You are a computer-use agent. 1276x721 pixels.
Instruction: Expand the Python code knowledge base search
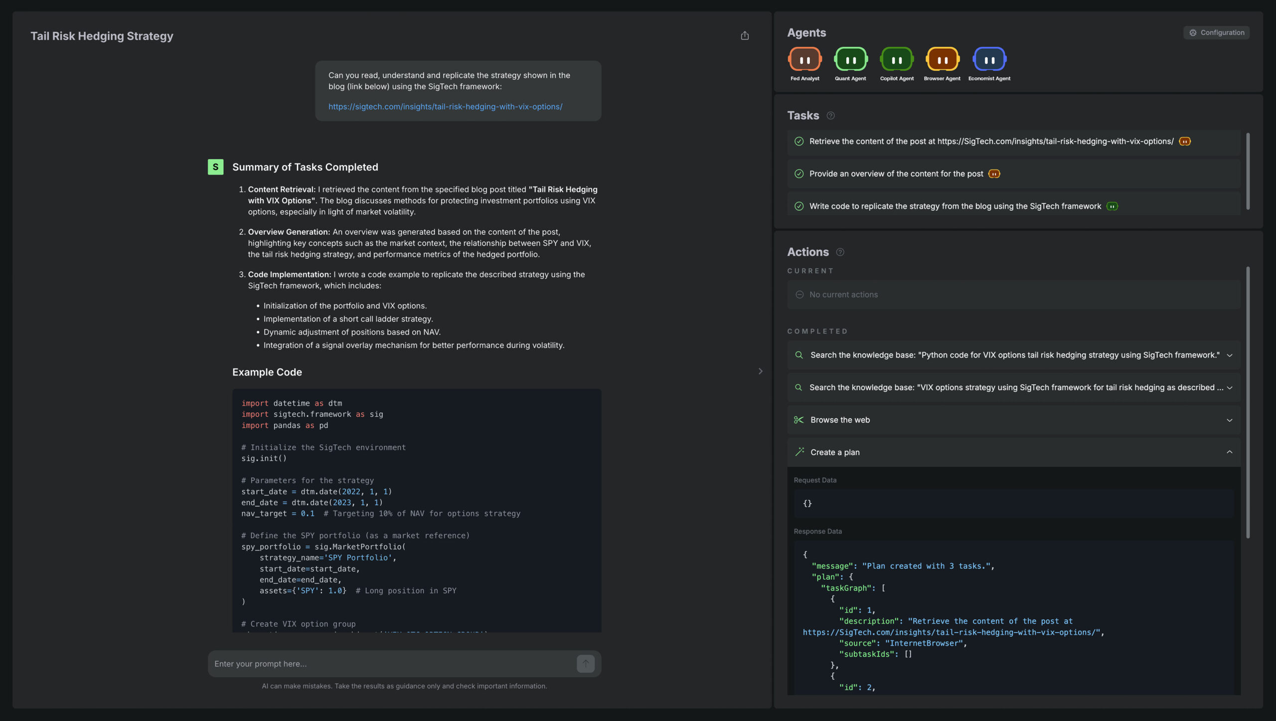pos(1229,356)
